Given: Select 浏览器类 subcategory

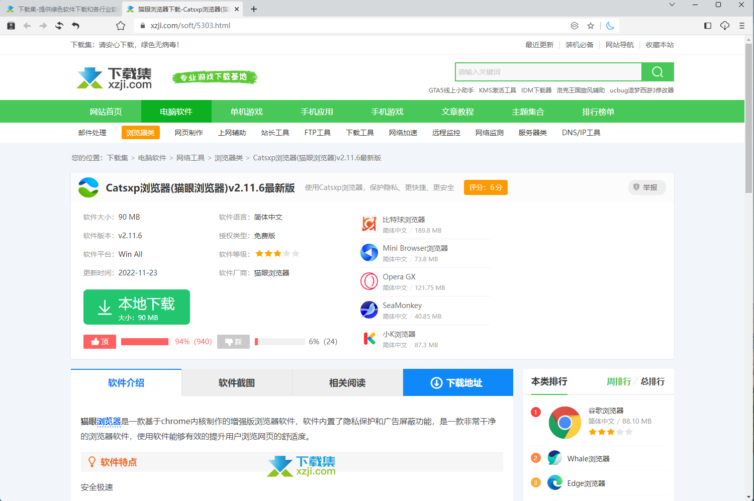Looking at the screenshot, I should [x=141, y=133].
